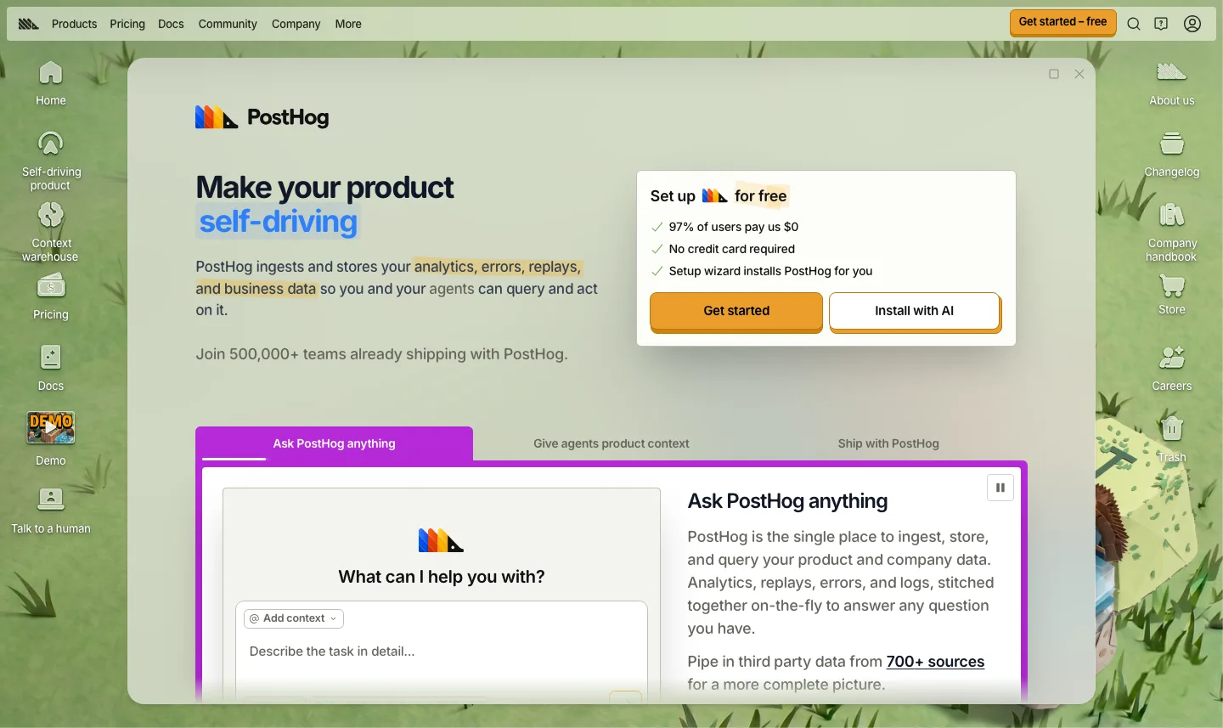Open the Docs menu in top bar
The width and height of the screenshot is (1223, 728).
(x=171, y=24)
